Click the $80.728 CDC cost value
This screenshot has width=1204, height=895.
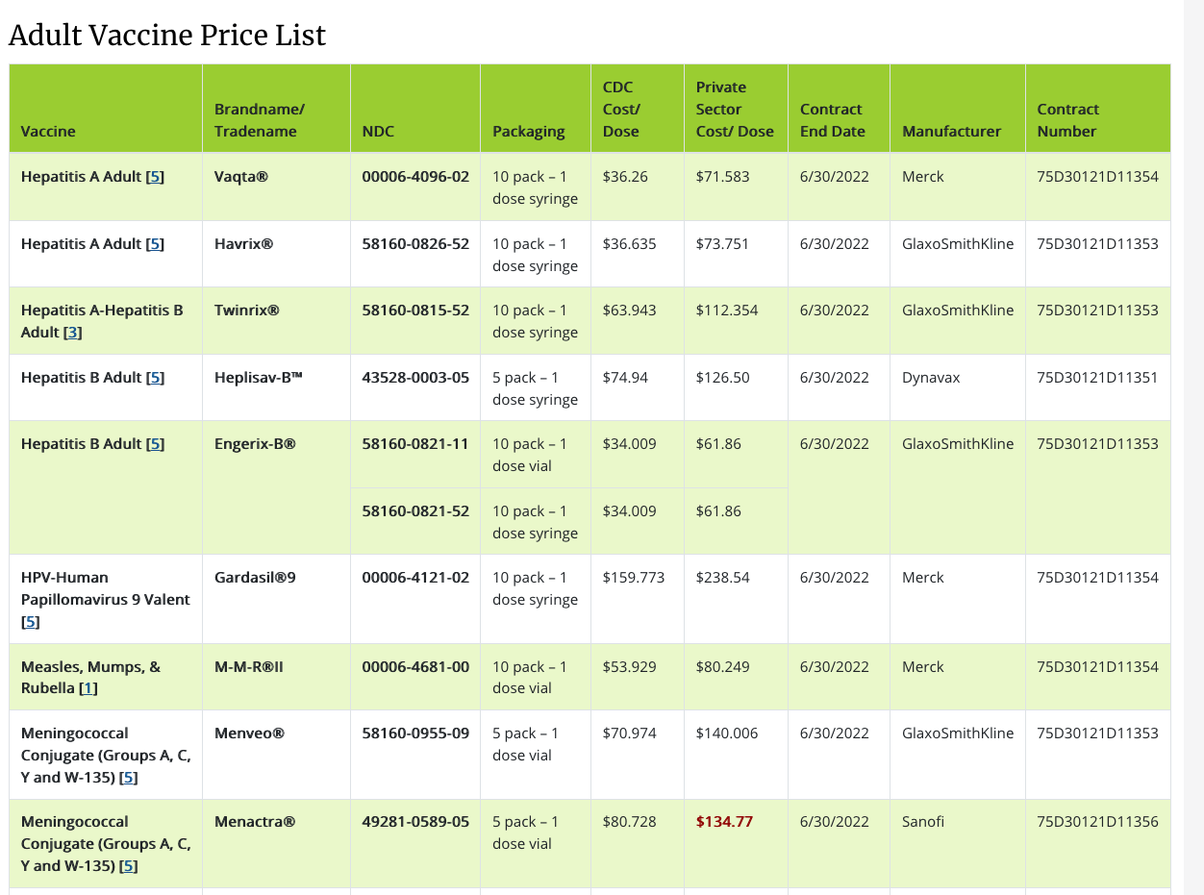point(630,822)
